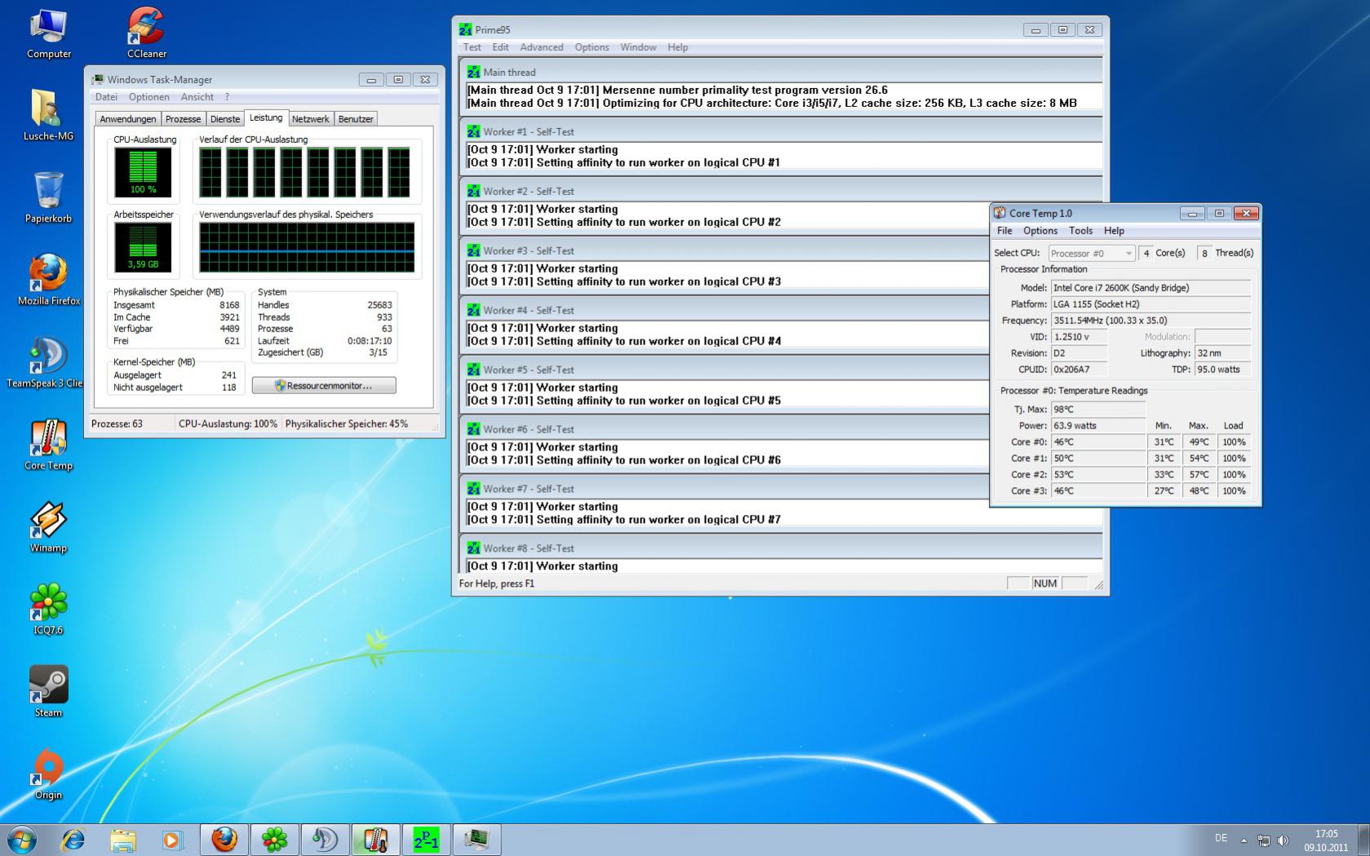Image resolution: width=1370 pixels, height=856 pixels.
Task: Open the Papierkorb recycle bin icon
Action: [x=48, y=197]
